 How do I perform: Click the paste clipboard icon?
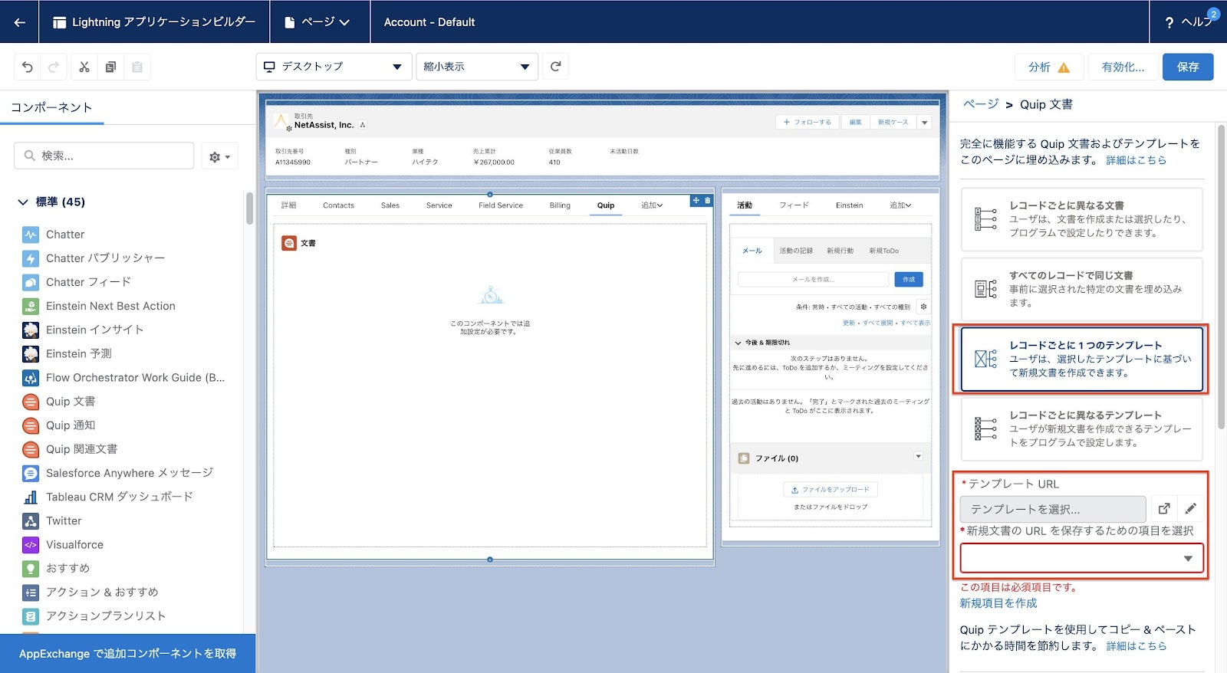pyautogui.click(x=137, y=67)
